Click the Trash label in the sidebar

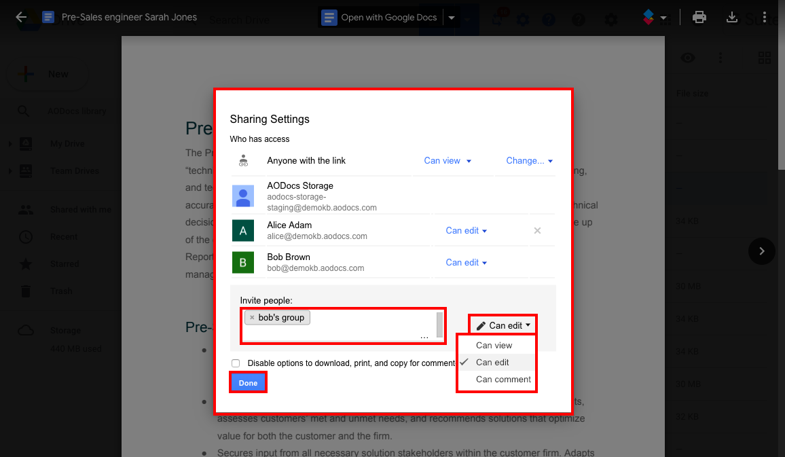coord(61,291)
